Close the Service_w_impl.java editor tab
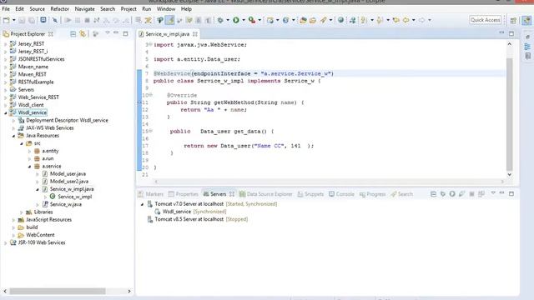 click(x=195, y=34)
